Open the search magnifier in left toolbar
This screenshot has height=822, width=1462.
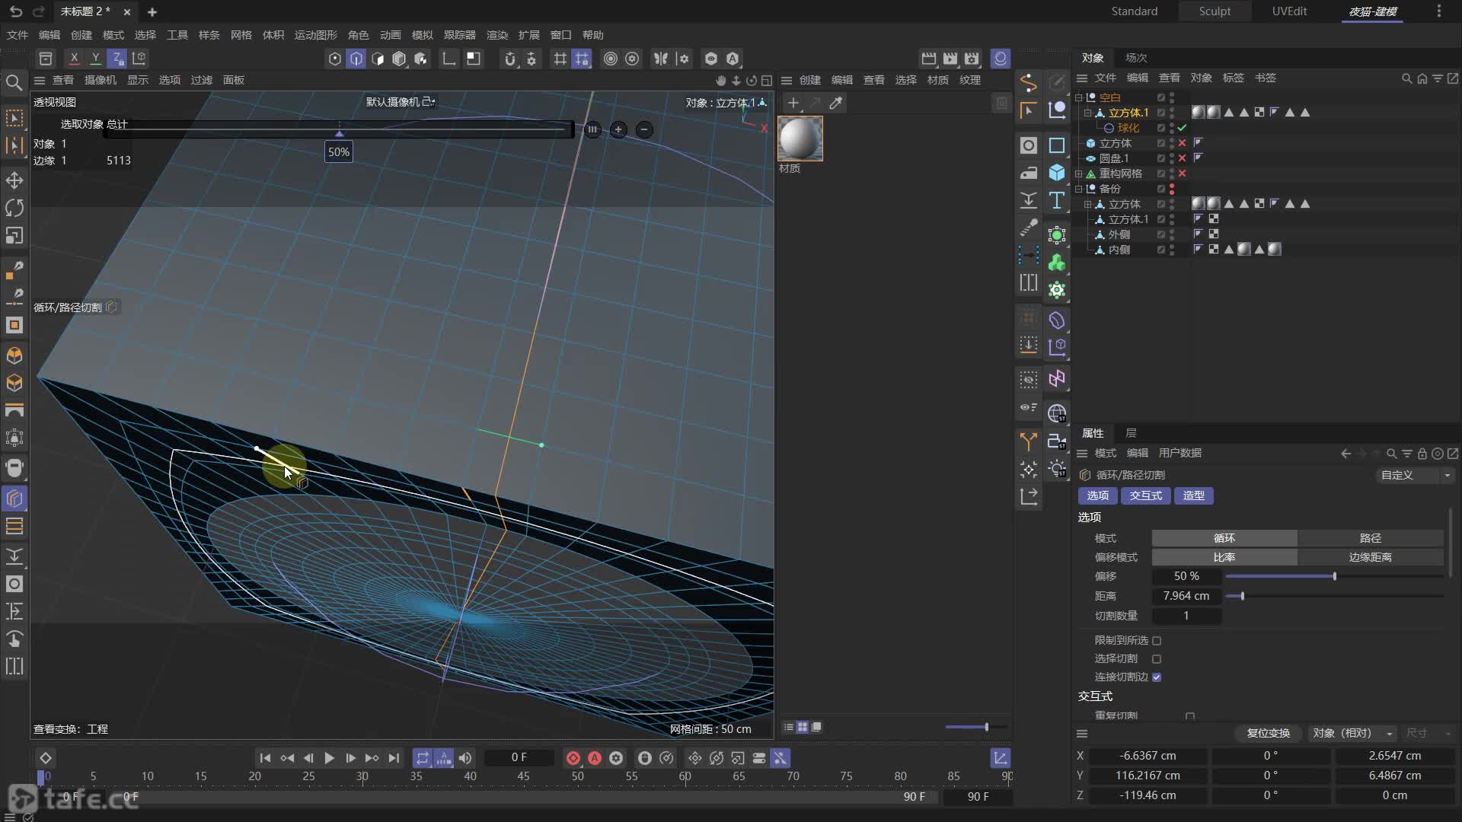(14, 83)
